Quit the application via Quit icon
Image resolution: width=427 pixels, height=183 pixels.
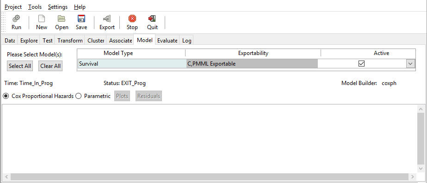pos(152,22)
